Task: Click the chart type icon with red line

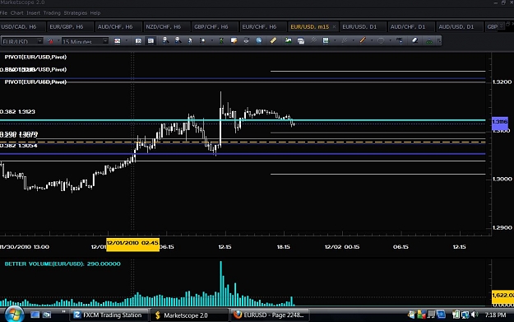Action: coord(118,41)
